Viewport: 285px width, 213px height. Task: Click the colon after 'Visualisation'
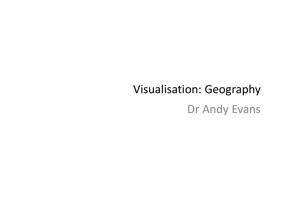(200, 90)
